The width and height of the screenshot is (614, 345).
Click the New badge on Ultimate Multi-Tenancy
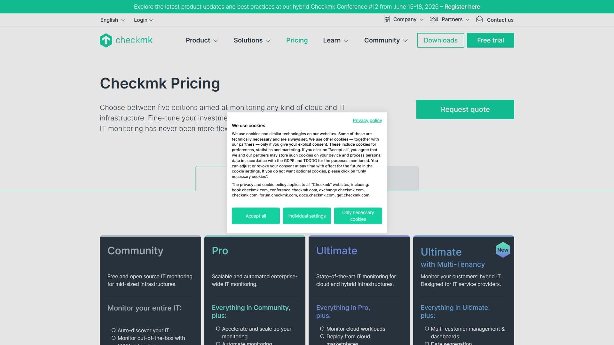[503, 250]
